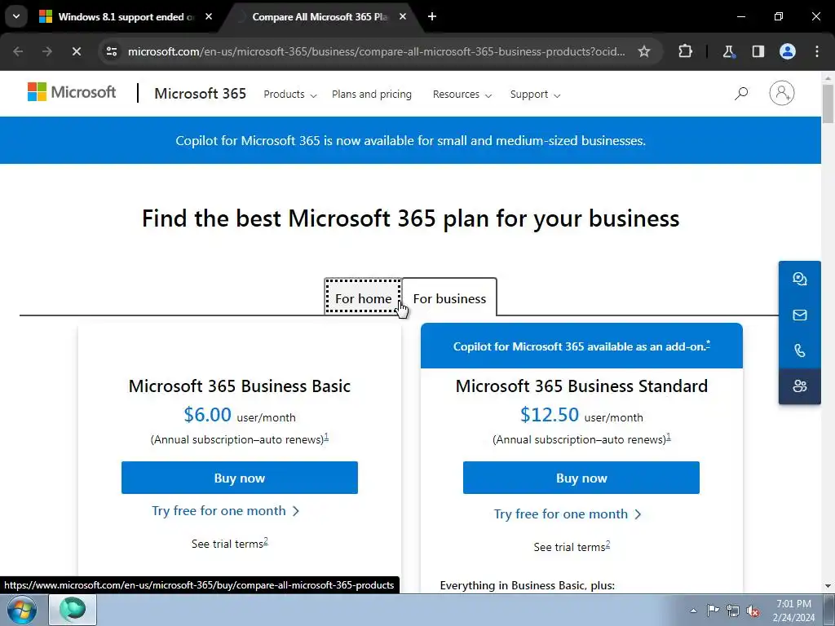
Task: Open the chat icon in side panel
Action: (799, 279)
